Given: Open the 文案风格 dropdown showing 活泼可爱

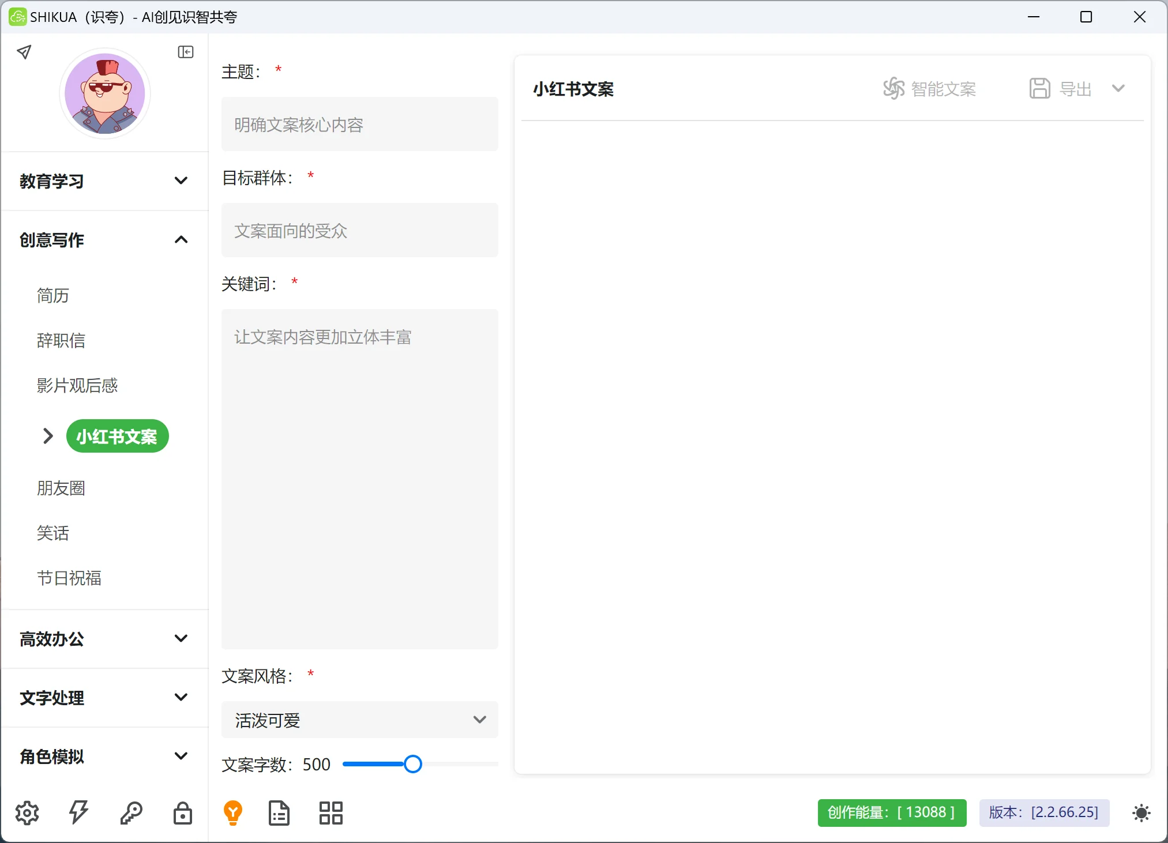Looking at the screenshot, I should (360, 720).
